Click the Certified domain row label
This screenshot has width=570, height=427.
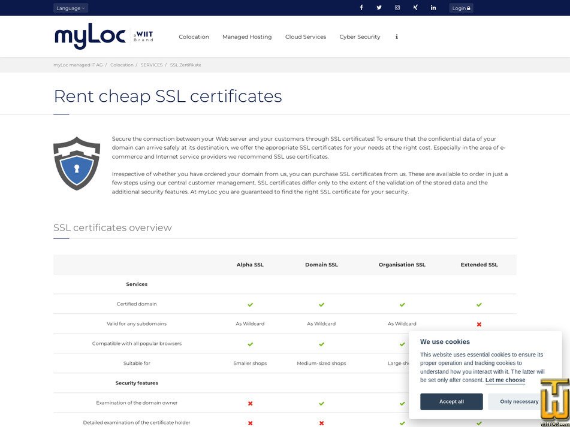point(137,304)
